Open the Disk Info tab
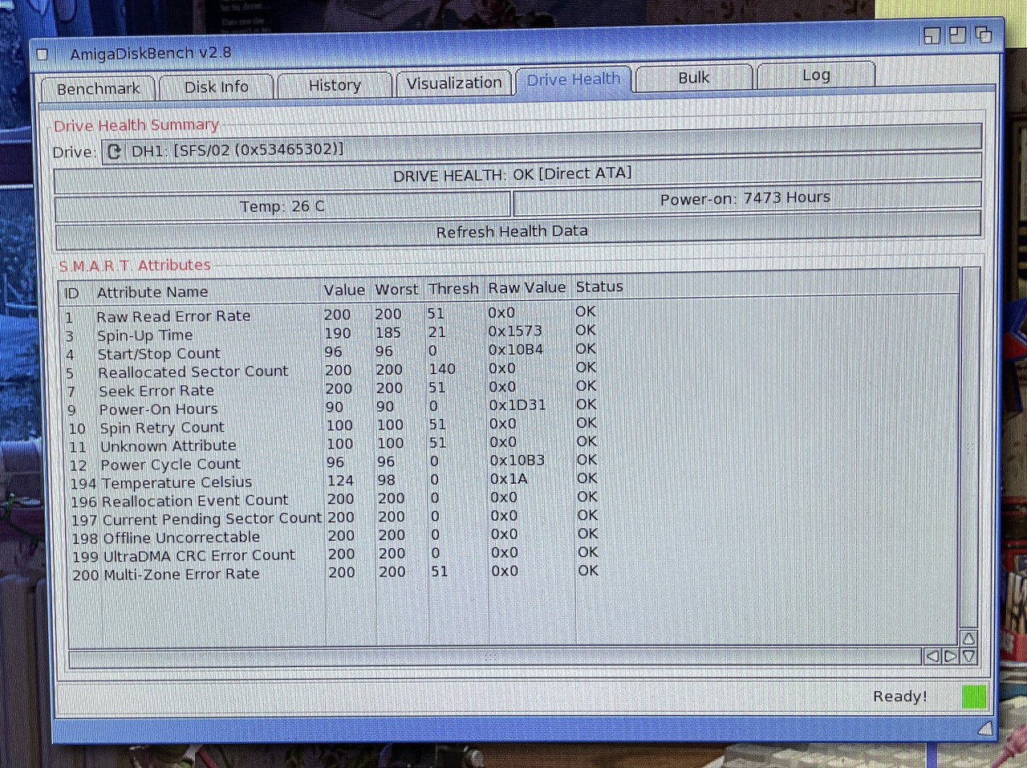 pos(216,87)
